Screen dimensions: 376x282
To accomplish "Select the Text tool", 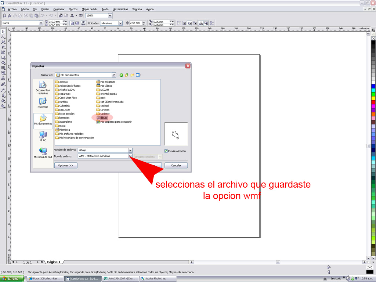I will pyautogui.click(x=3, y=78).
